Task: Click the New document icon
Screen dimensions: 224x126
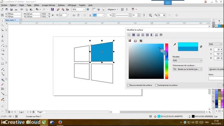Action: (x=2, y=9)
